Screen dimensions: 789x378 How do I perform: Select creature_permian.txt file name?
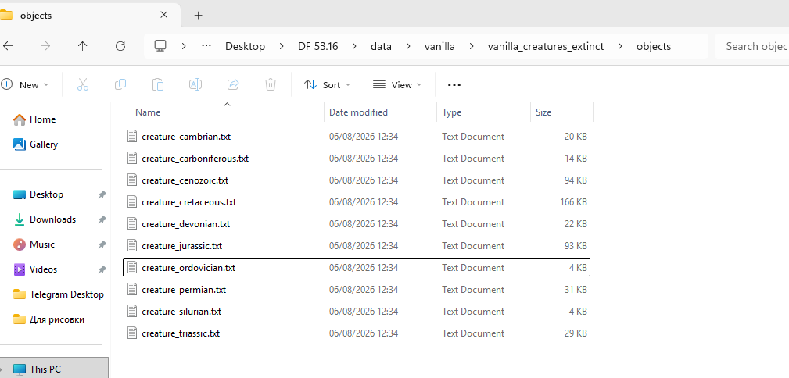coord(184,290)
